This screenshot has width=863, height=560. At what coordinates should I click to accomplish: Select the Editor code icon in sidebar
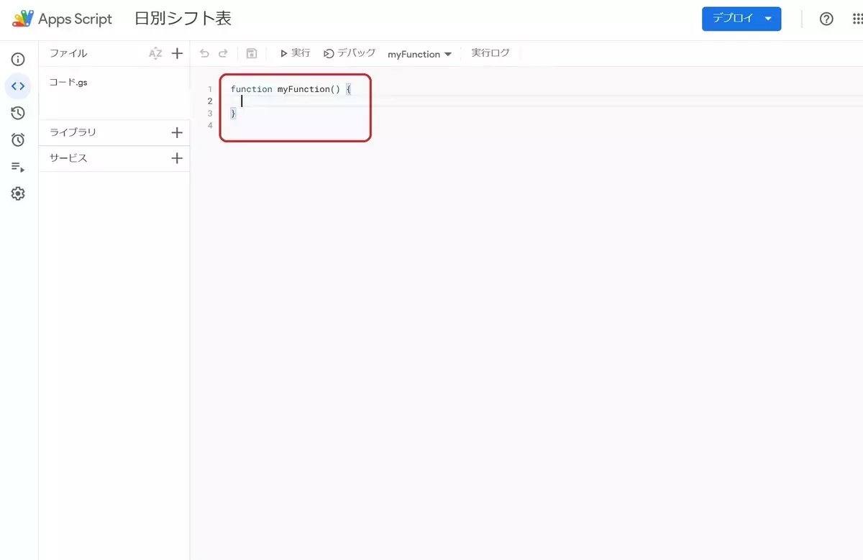coord(18,86)
